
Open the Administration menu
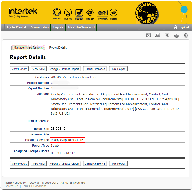click(x=39, y=27)
